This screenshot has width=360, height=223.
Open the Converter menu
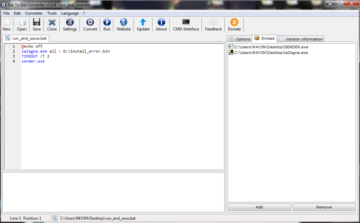pos(34,13)
